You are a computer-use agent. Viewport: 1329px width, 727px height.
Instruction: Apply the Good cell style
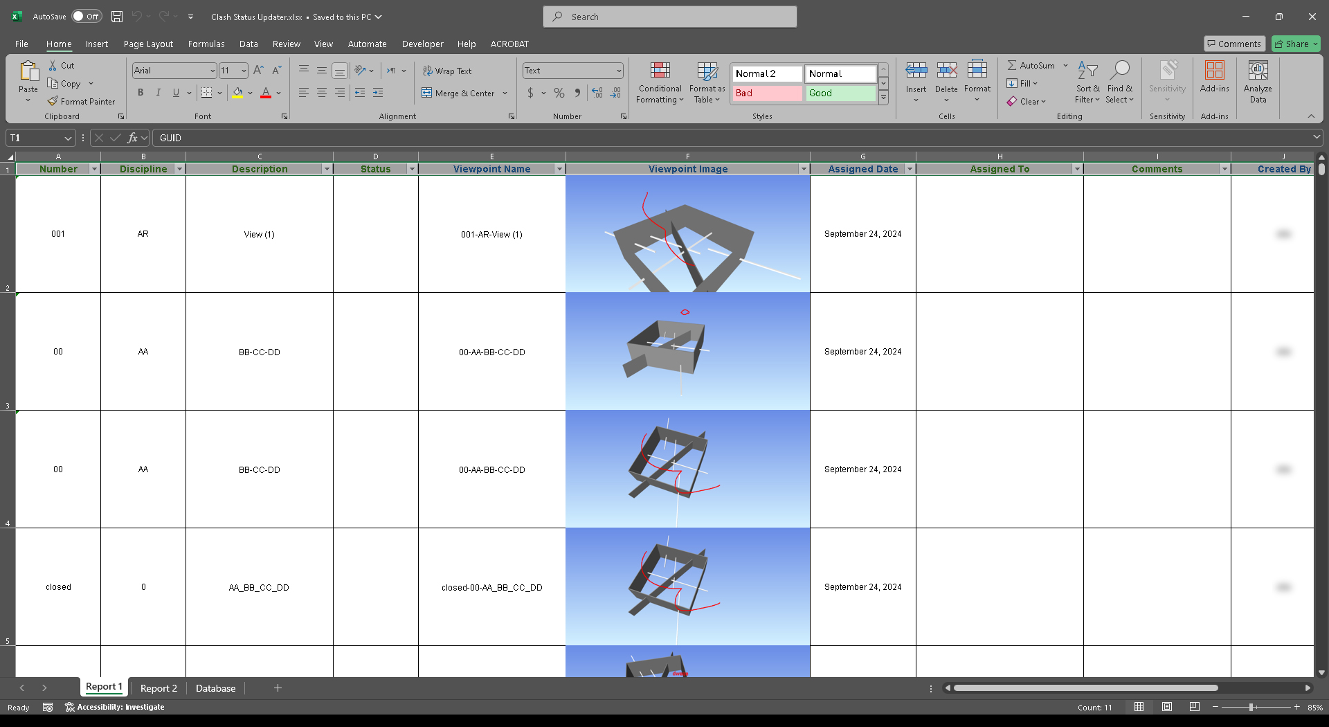point(841,93)
